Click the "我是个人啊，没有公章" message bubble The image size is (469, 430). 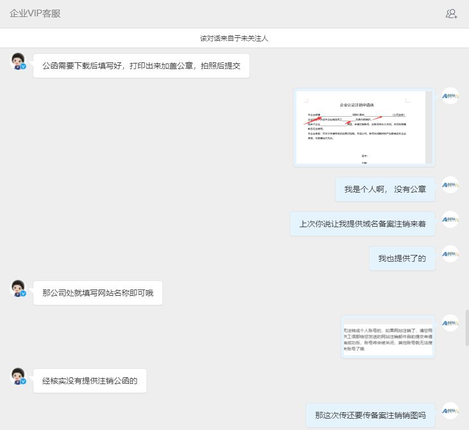pyautogui.click(x=385, y=190)
